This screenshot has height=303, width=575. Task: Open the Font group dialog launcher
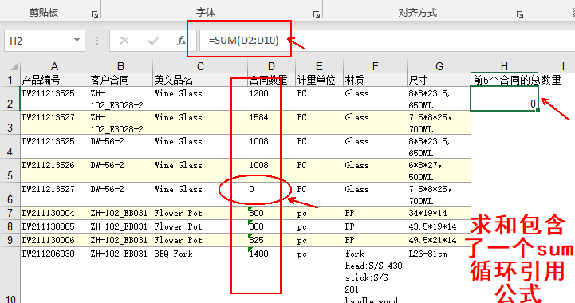point(317,14)
